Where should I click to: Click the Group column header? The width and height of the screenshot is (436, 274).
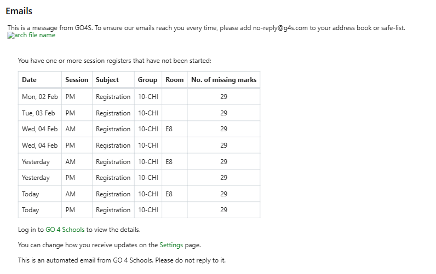tap(147, 80)
